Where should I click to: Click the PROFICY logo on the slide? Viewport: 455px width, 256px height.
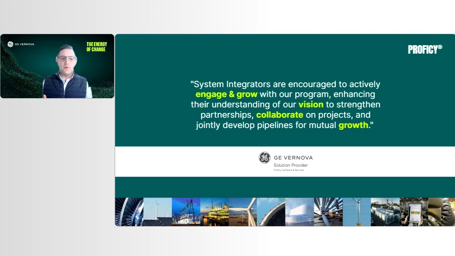point(425,50)
